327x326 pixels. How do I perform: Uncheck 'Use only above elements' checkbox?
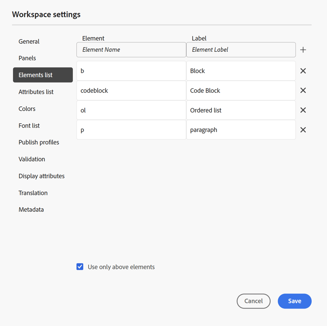point(80,267)
